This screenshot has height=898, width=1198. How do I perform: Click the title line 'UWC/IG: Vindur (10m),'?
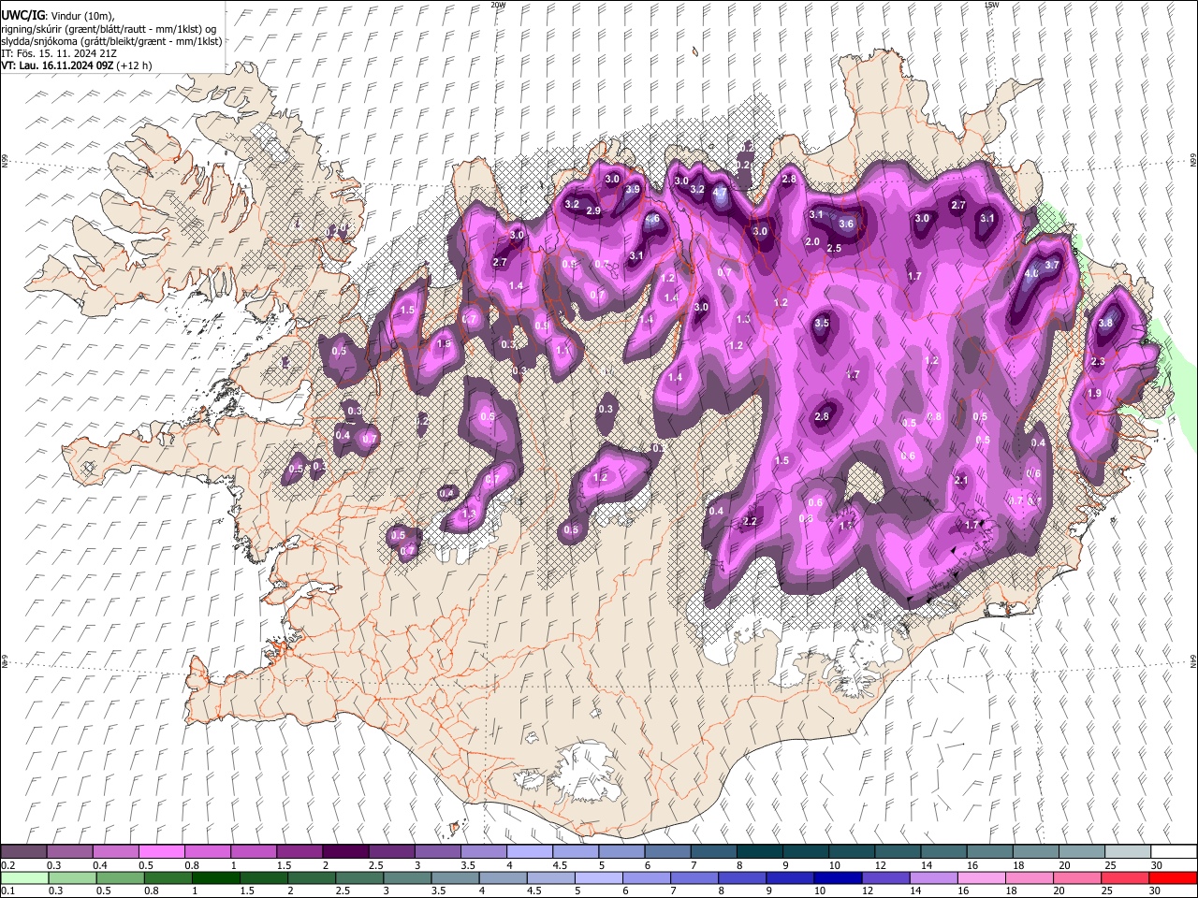(x=57, y=15)
